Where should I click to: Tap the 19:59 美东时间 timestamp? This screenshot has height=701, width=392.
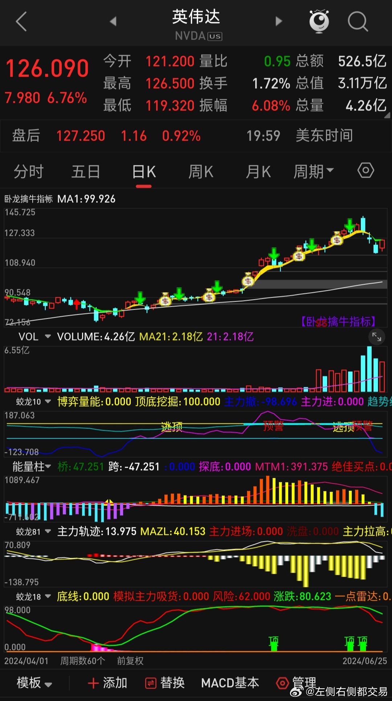(x=299, y=136)
